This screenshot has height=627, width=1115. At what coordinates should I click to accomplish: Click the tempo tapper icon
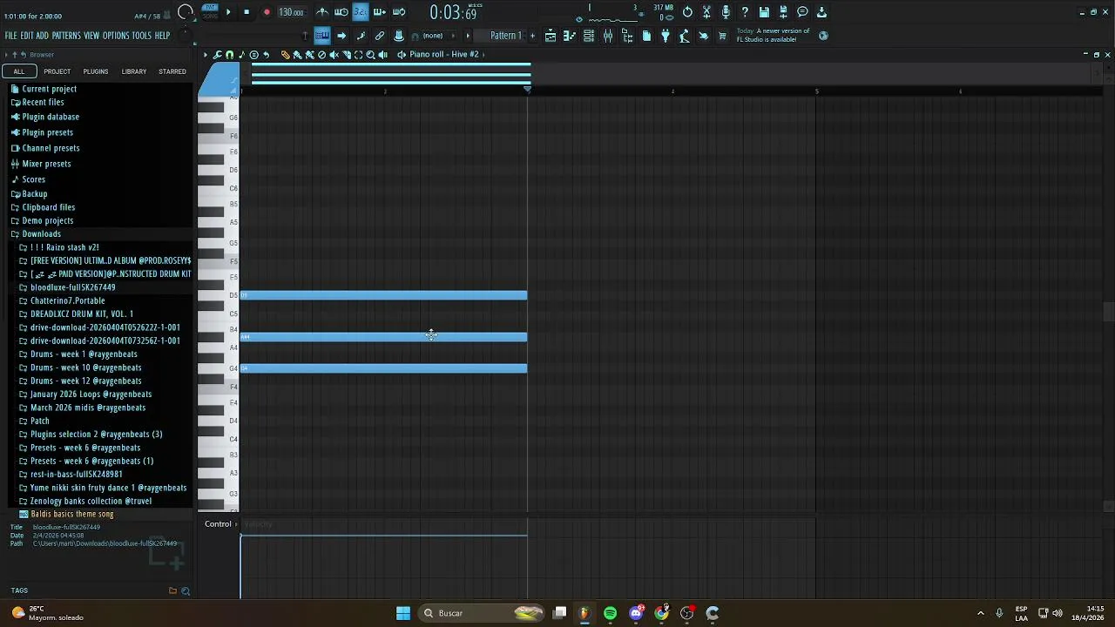coord(684,36)
